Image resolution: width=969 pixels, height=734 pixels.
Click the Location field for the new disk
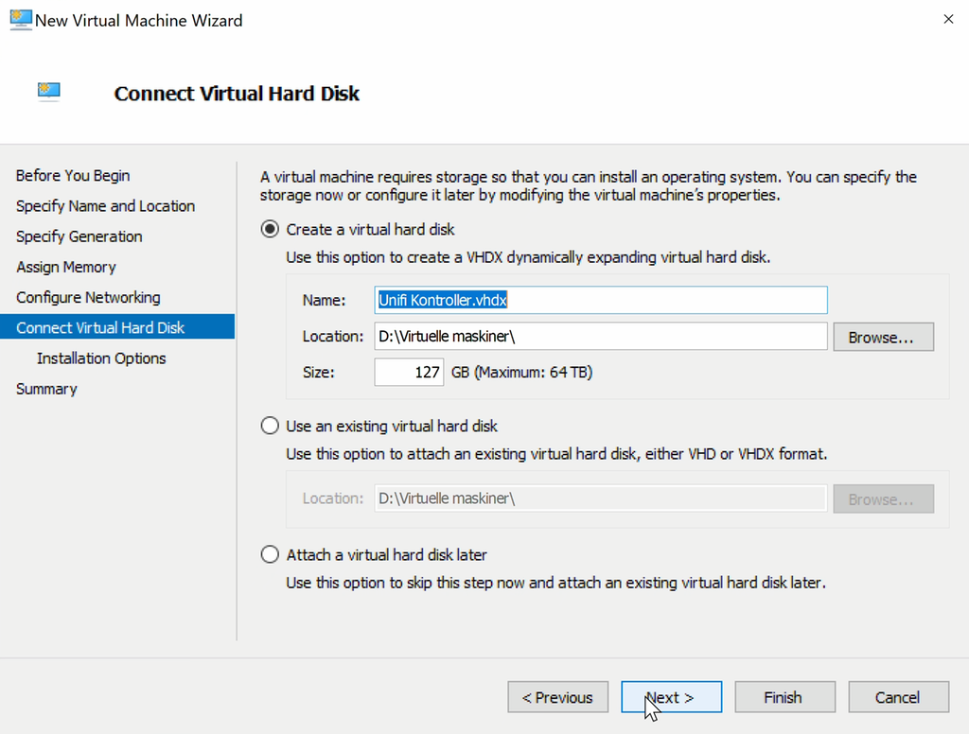pyautogui.click(x=600, y=336)
